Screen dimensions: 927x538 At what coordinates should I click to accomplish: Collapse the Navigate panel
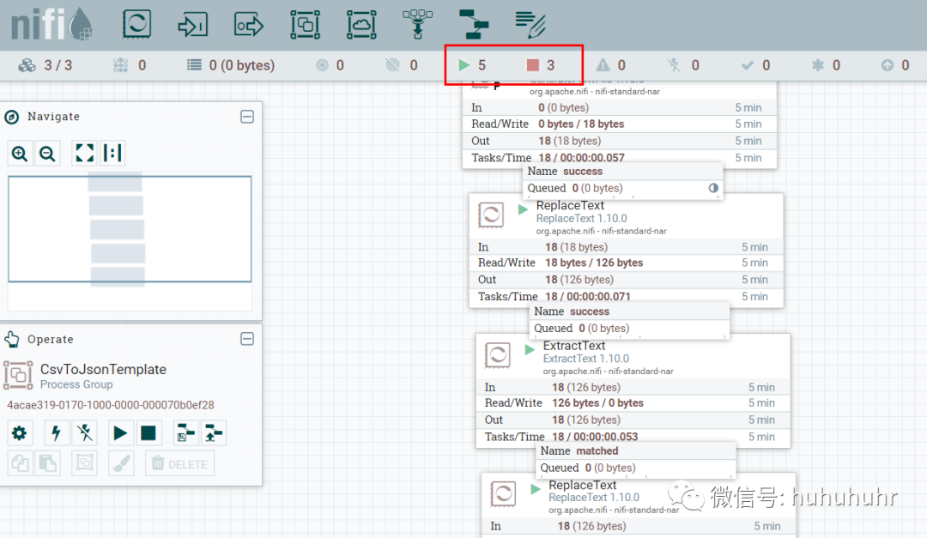pyautogui.click(x=247, y=117)
